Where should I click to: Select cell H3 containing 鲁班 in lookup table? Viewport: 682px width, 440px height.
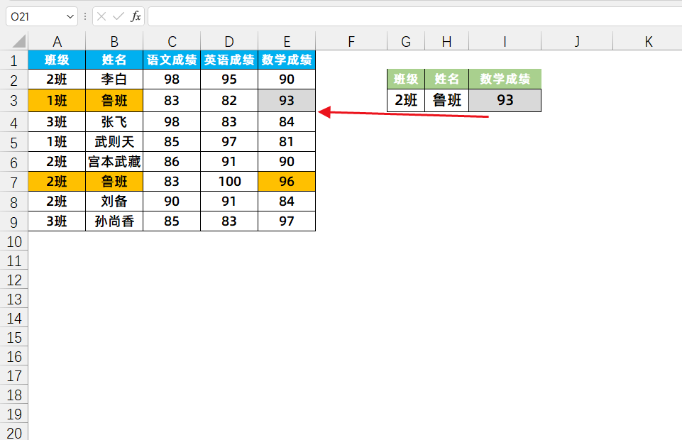click(x=446, y=101)
